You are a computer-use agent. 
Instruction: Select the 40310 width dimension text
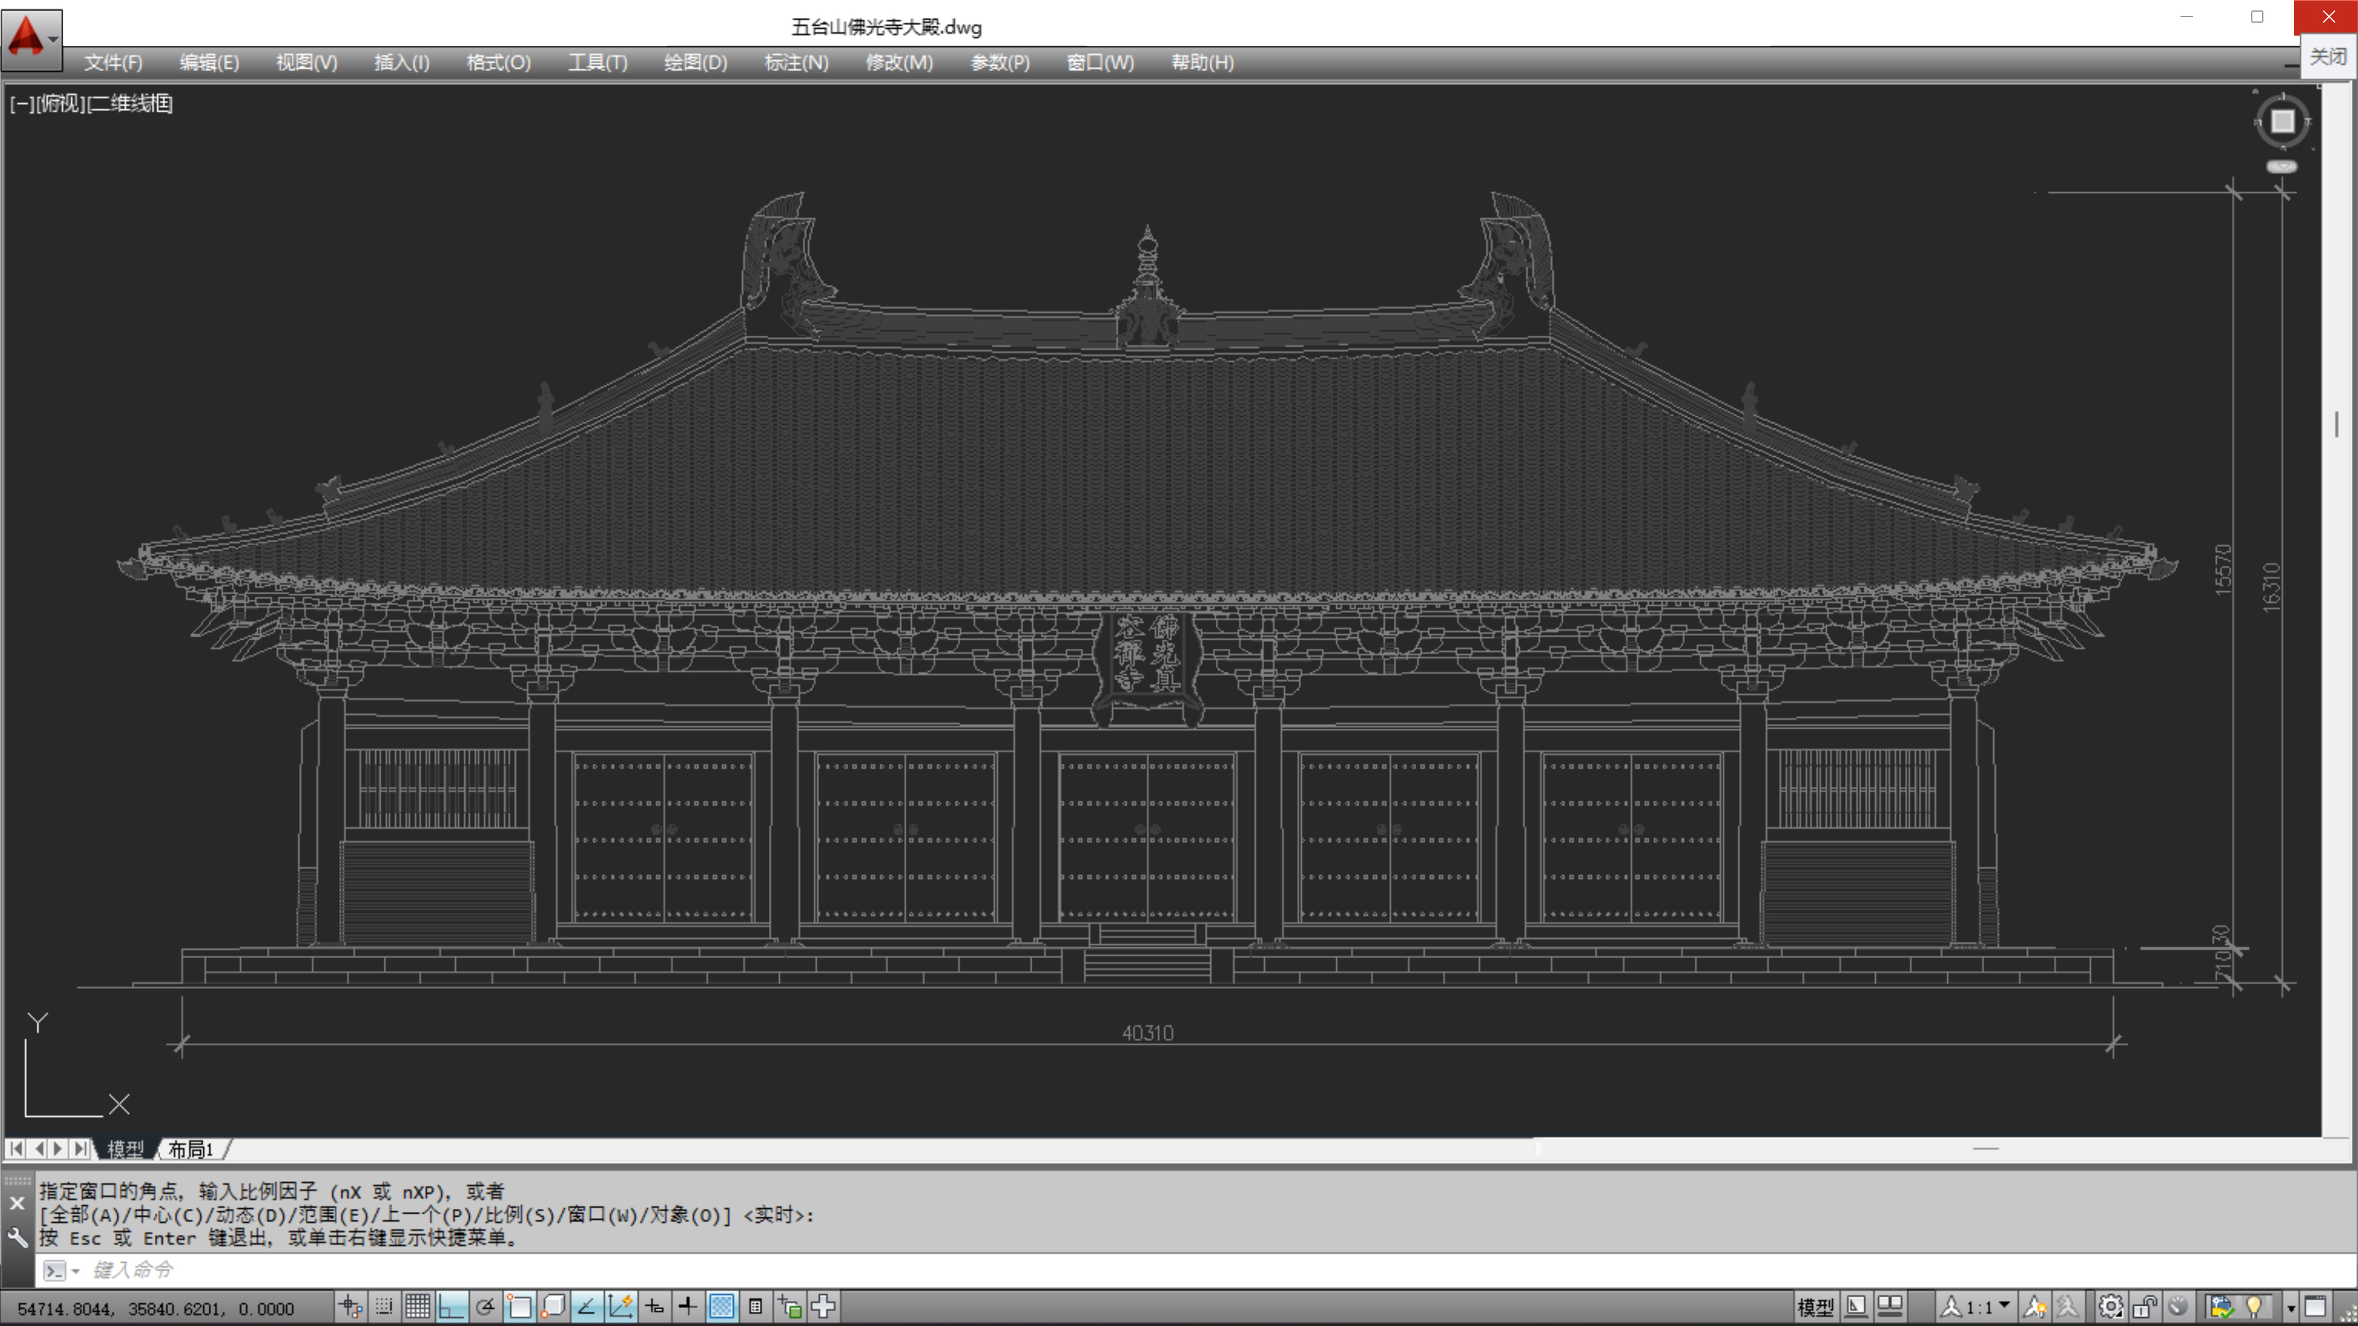(1147, 1033)
